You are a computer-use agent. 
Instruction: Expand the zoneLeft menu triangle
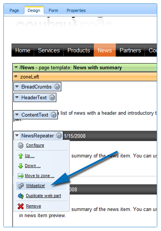(16, 77)
